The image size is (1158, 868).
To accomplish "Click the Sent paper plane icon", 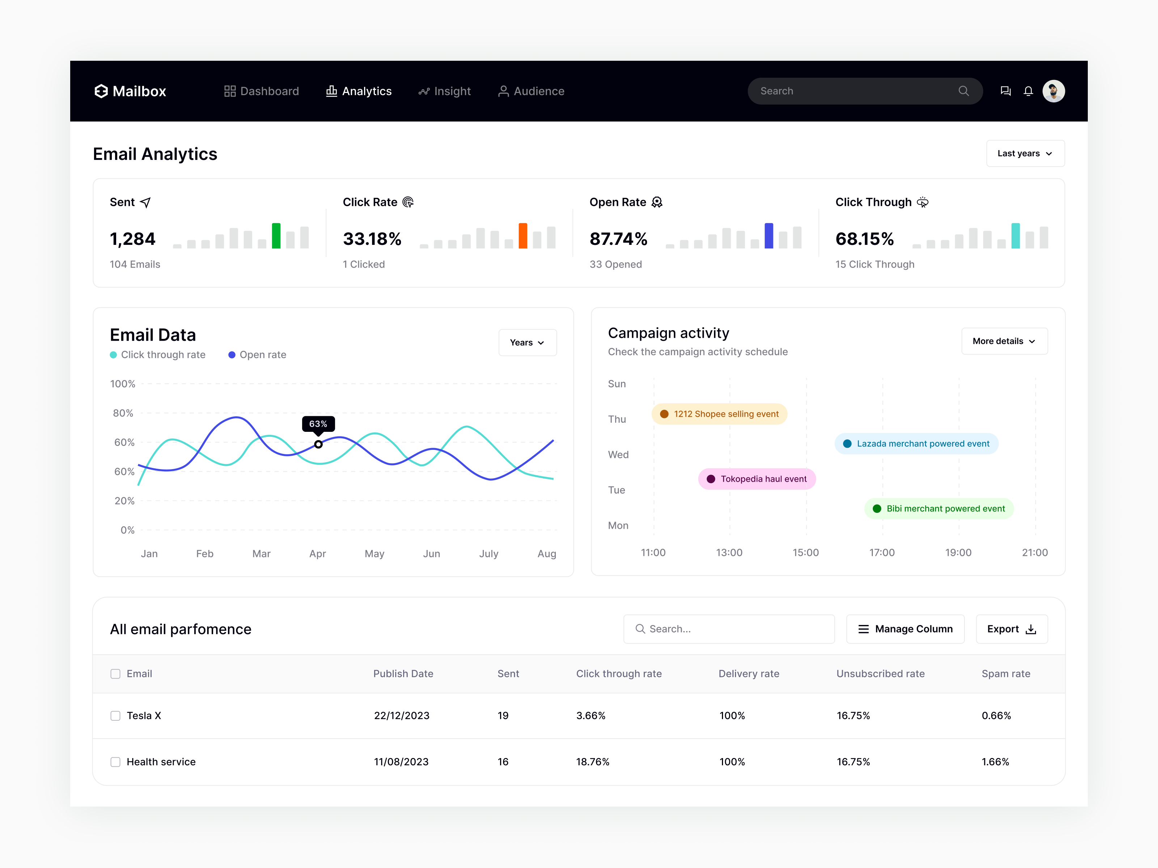I will [x=145, y=202].
